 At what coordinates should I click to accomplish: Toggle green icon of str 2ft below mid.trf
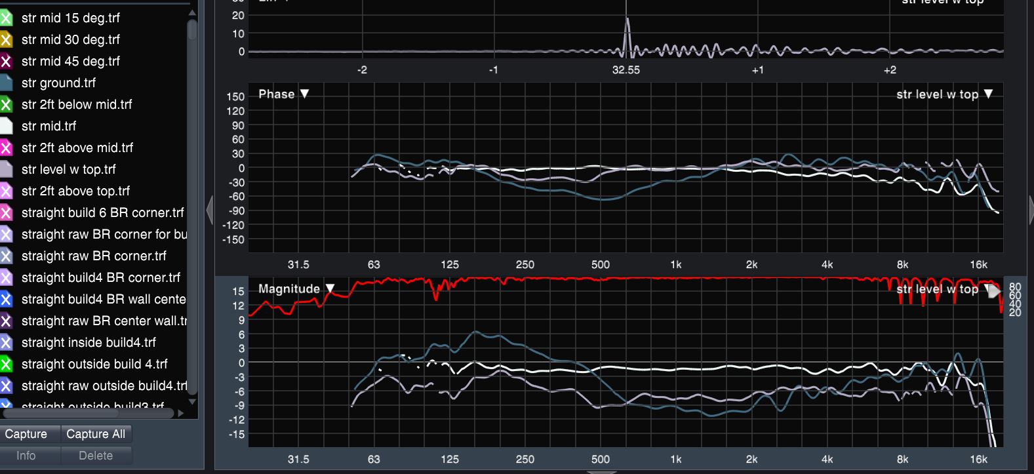tap(6, 104)
